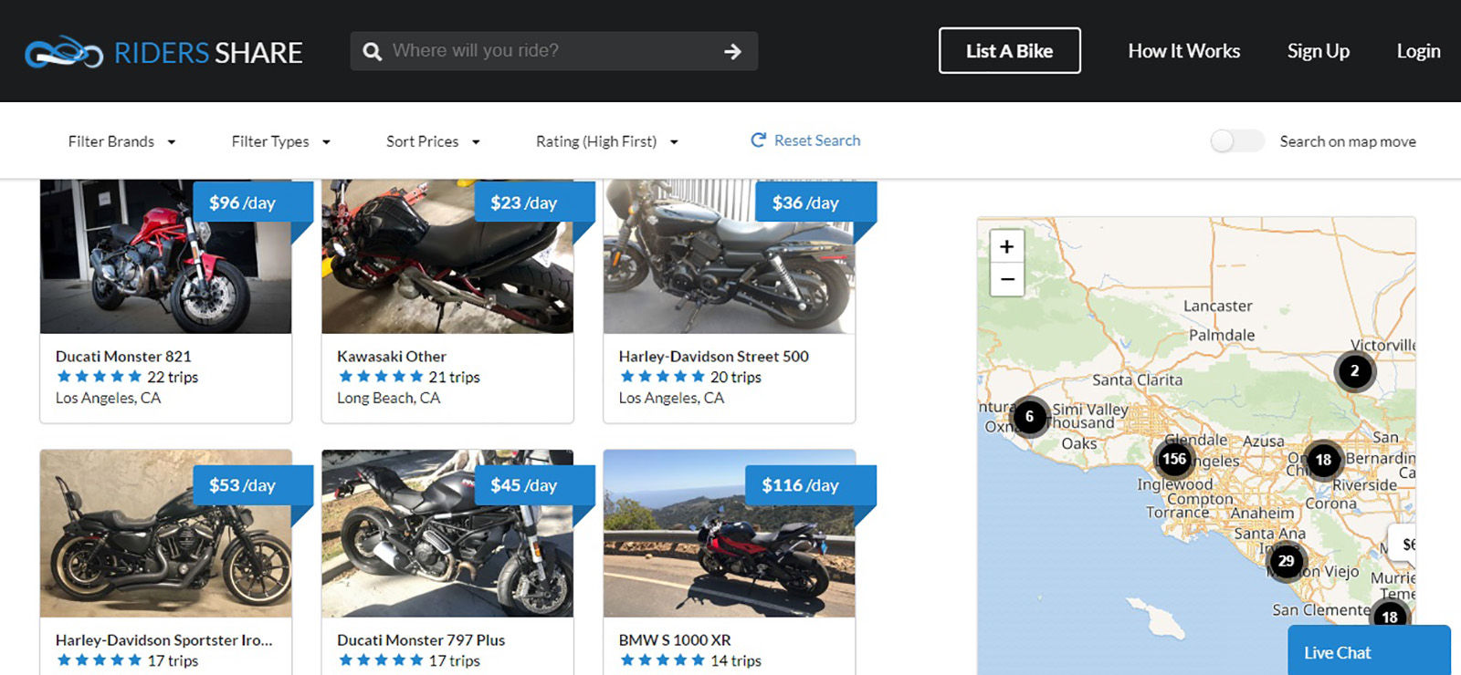
Task: Click the List A Bike button
Action: [1009, 51]
